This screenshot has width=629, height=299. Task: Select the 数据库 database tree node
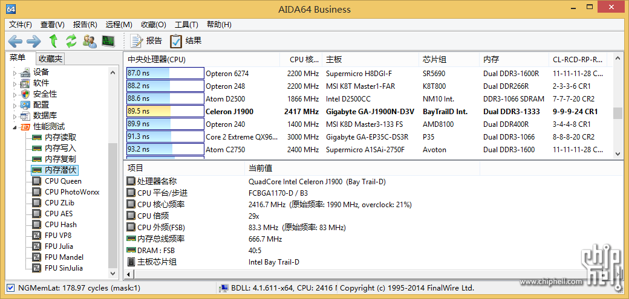45,115
